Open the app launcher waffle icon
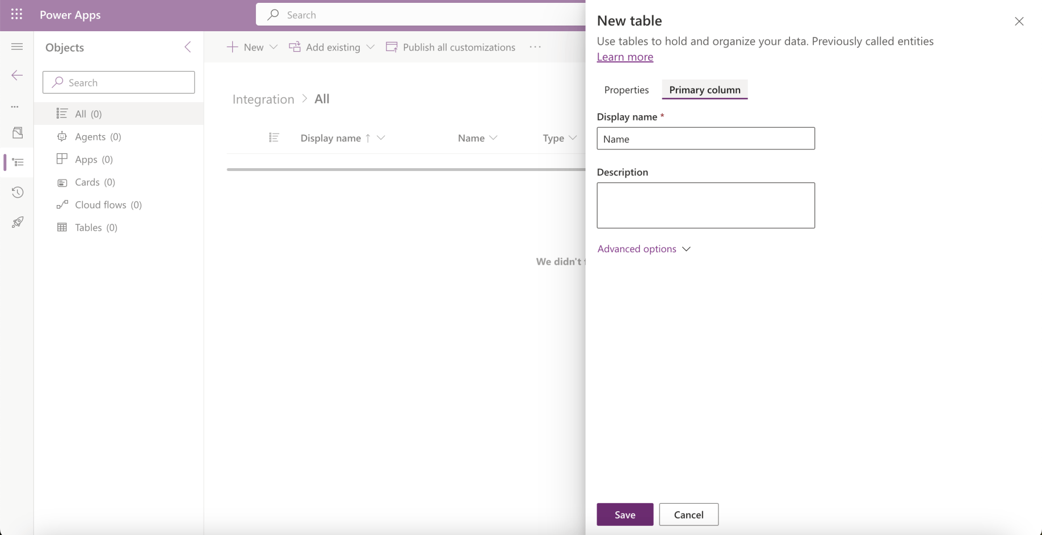The height and width of the screenshot is (535, 1042). pos(16,15)
